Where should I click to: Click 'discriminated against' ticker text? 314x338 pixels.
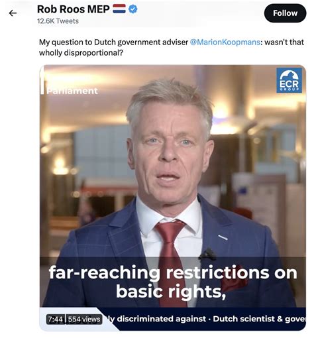pos(161,319)
